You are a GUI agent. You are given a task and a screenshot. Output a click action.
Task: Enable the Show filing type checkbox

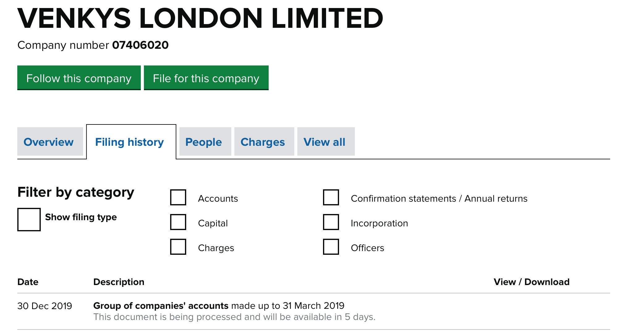29,220
